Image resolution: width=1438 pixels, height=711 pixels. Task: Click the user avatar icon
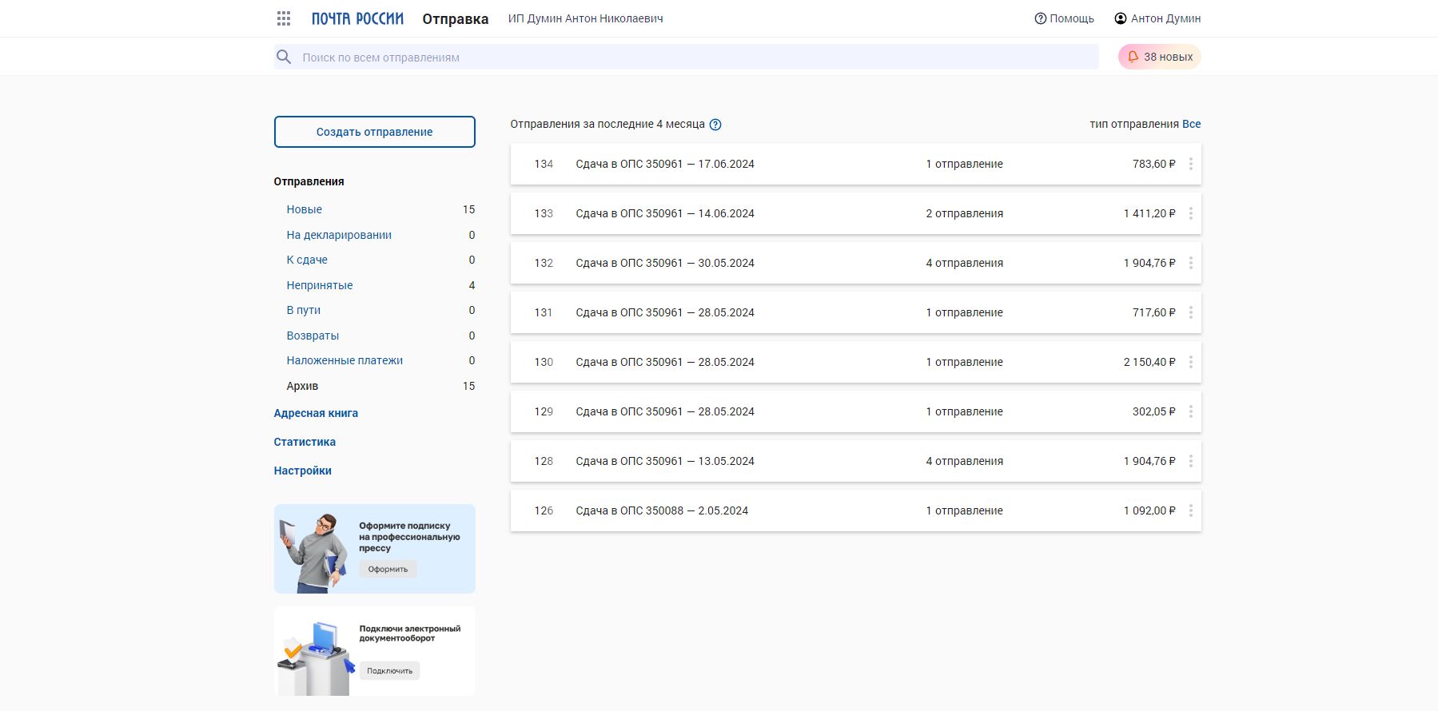(x=1121, y=18)
